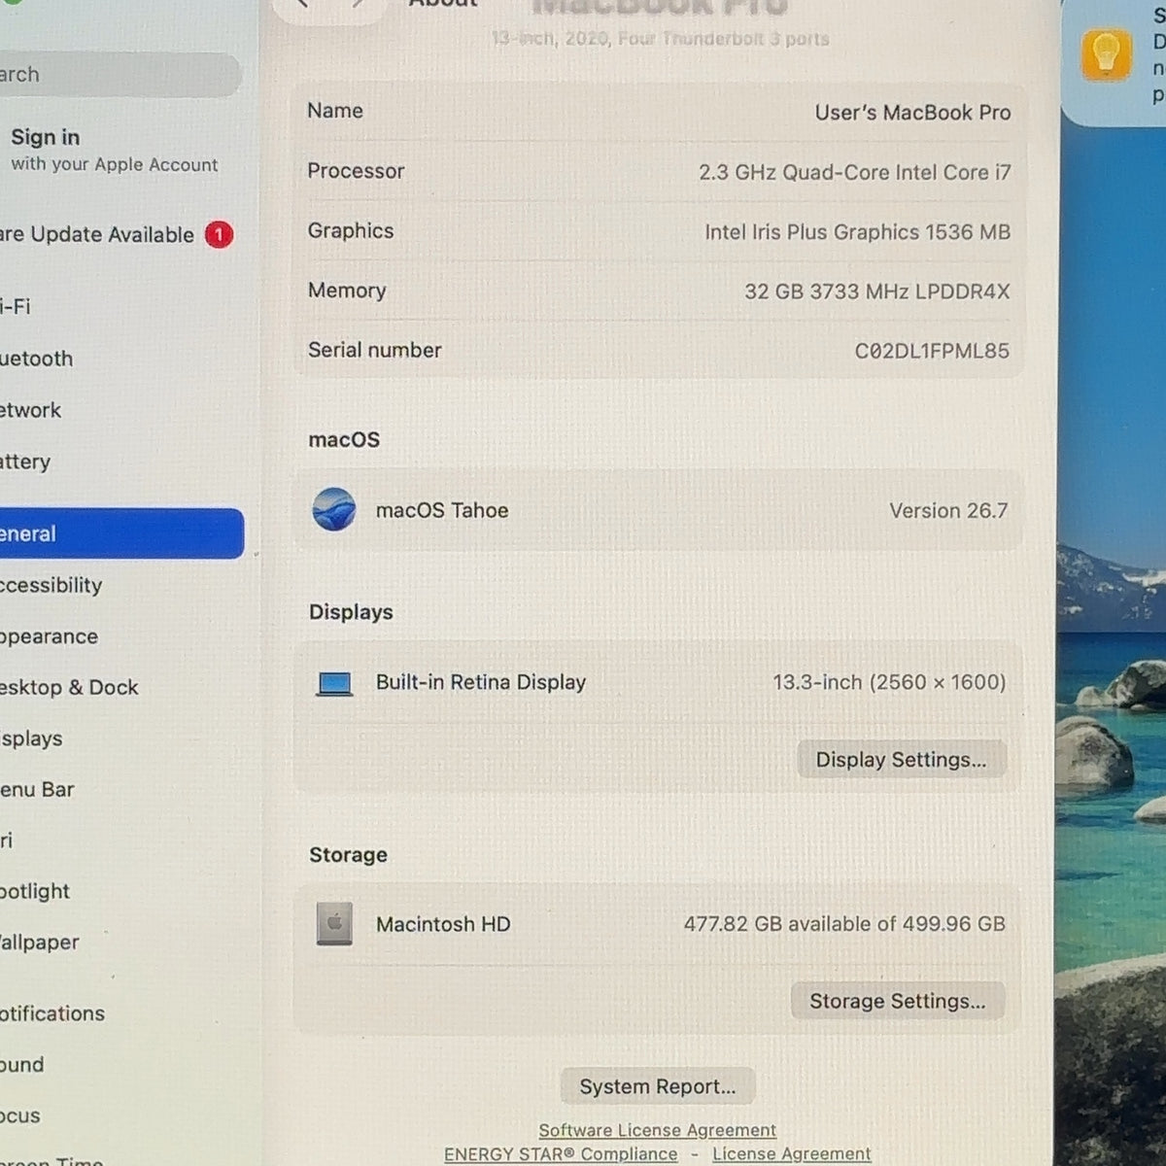Open Sound settings in sidebar
This screenshot has height=1166, width=1166.
click(x=22, y=1064)
